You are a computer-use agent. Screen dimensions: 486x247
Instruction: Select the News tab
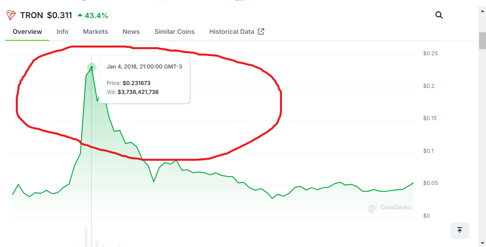(x=131, y=31)
